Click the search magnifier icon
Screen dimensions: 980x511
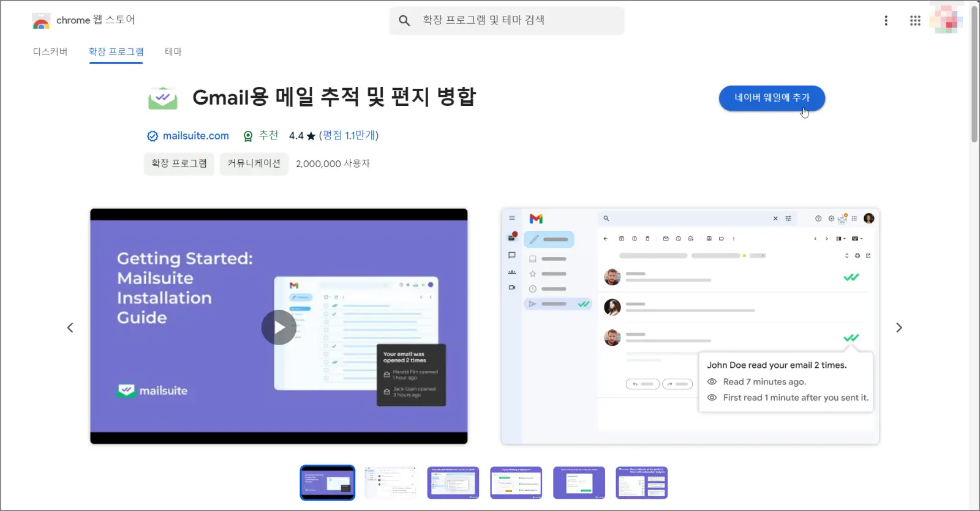(x=404, y=21)
